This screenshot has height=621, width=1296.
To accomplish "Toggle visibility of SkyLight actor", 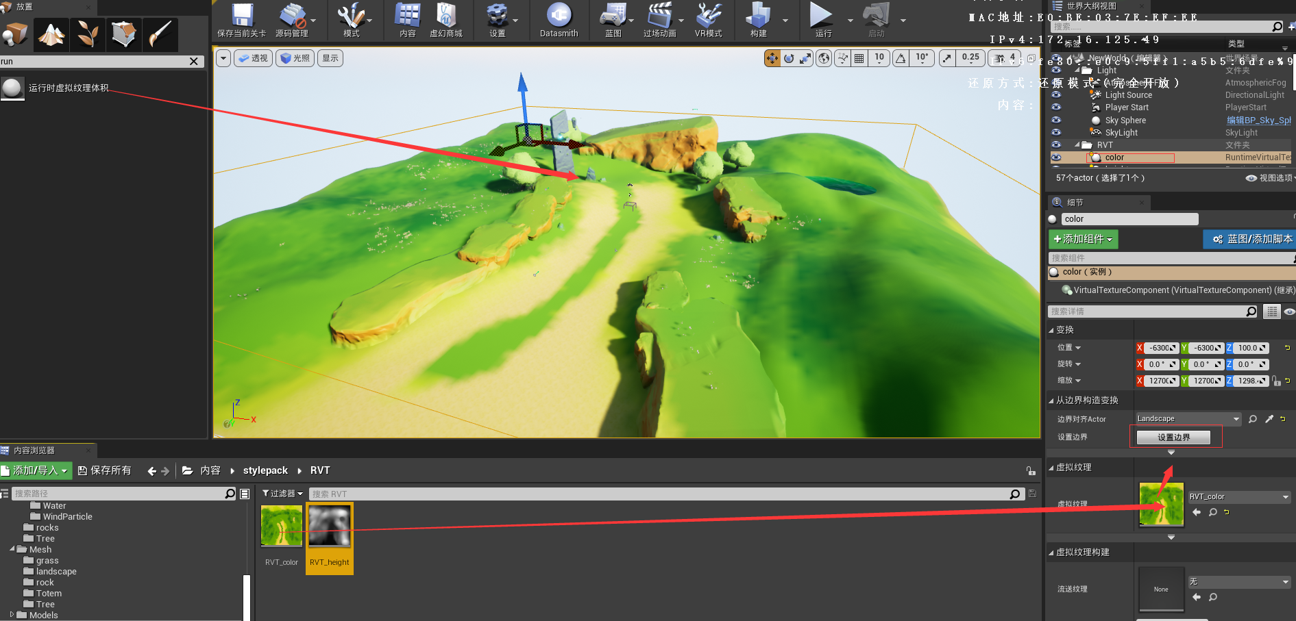I will point(1056,132).
